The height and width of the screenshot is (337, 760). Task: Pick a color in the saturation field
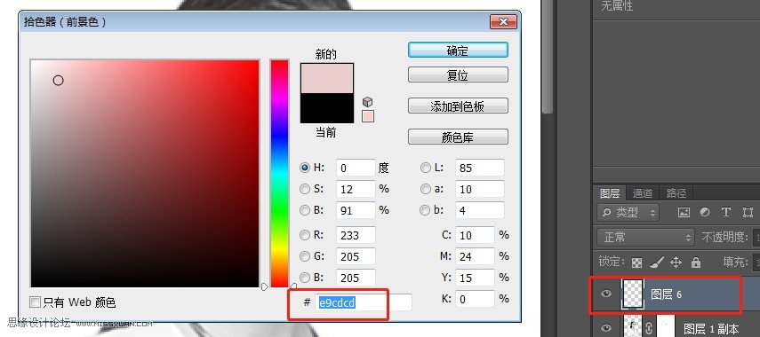145,174
